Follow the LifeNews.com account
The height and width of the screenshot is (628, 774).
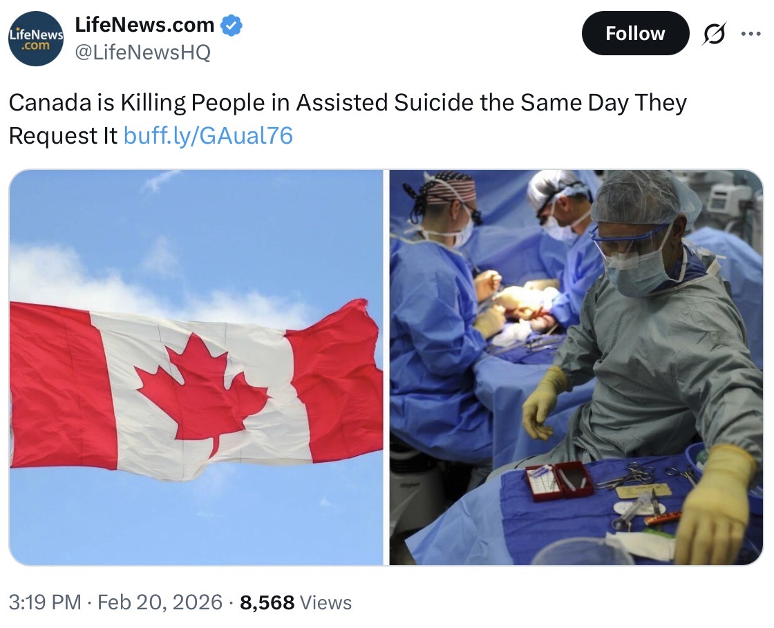pos(635,34)
